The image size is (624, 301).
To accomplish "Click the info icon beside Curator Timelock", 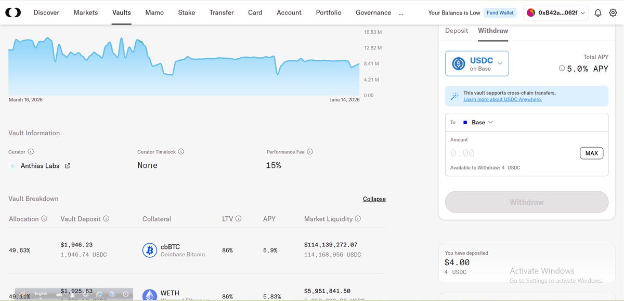I will point(181,152).
